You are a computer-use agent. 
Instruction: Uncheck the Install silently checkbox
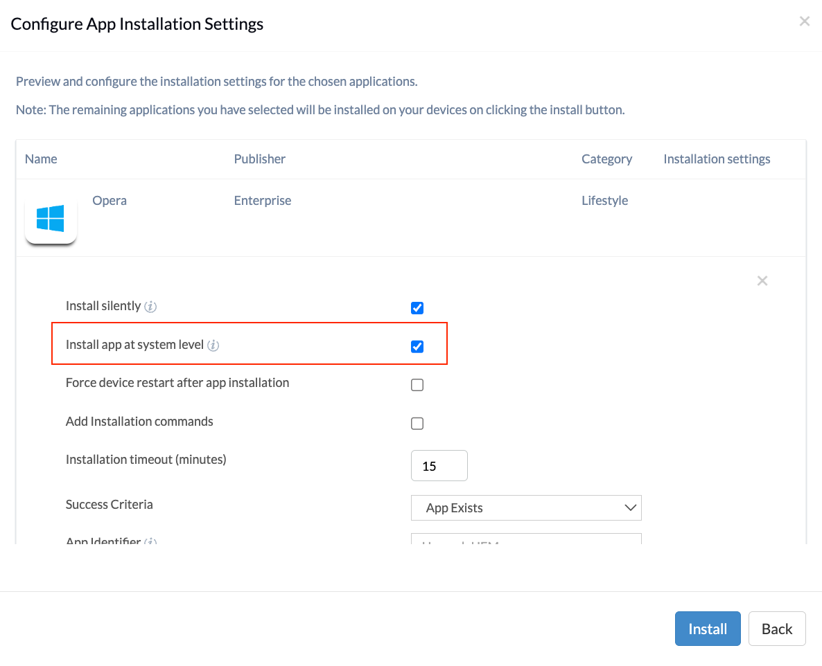coord(417,308)
